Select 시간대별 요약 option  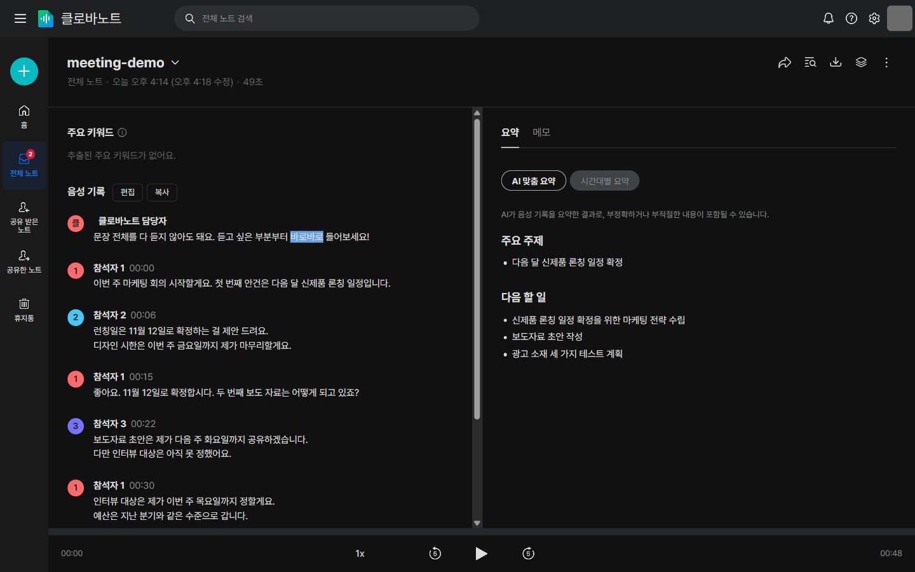coord(604,180)
